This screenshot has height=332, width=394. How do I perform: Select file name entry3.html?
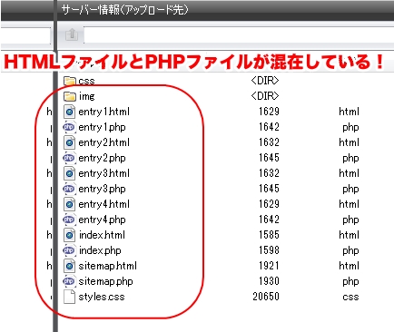(x=103, y=173)
